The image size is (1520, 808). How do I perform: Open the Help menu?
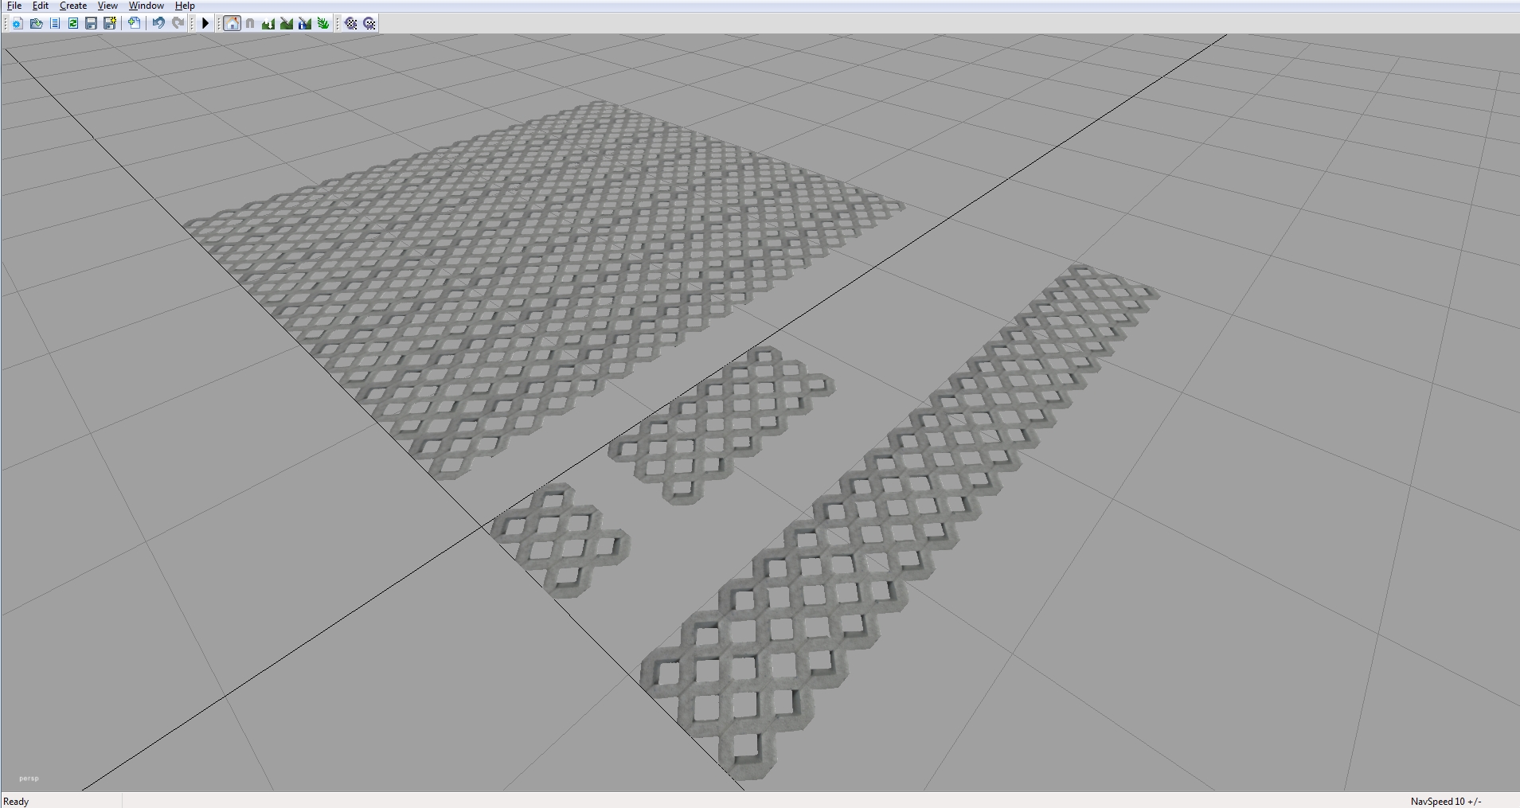point(185,6)
